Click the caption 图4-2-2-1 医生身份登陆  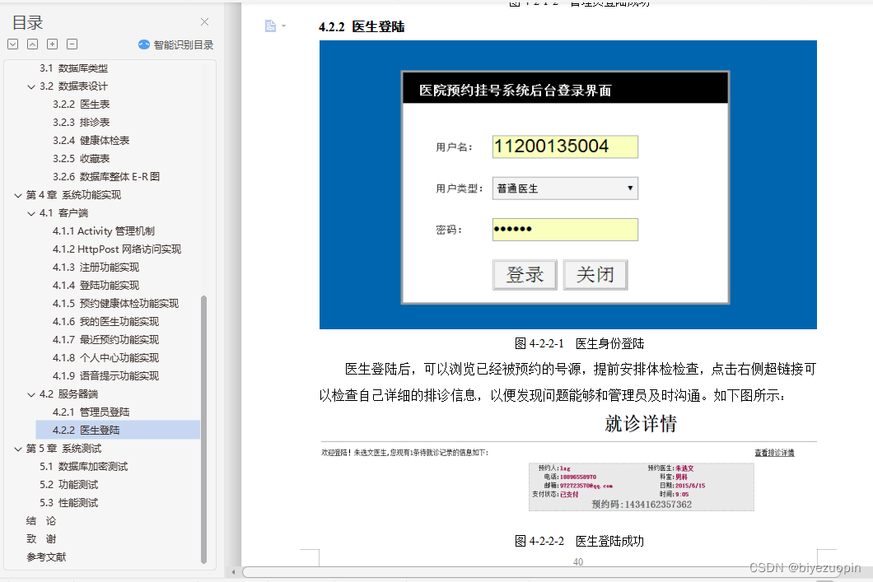tap(579, 344)
